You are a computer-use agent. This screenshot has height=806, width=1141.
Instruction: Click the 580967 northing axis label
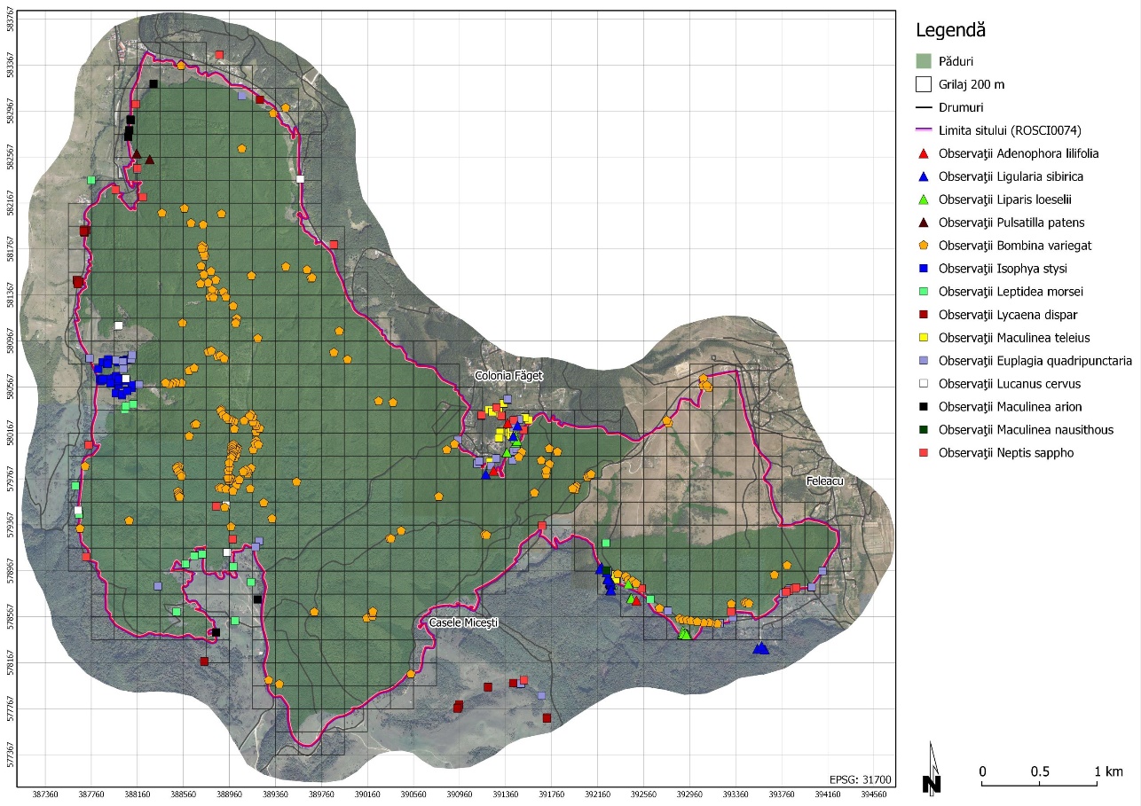12,340
